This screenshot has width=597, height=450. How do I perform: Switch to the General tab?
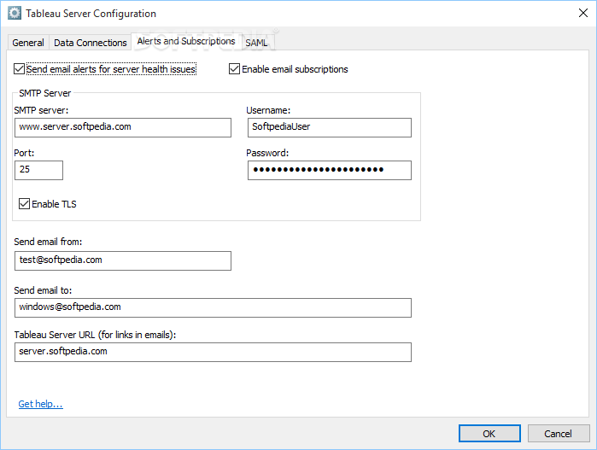(28, 43)
